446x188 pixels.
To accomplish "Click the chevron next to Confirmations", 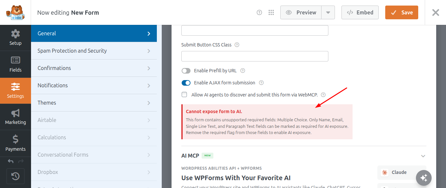I will (x=149, y=68).
